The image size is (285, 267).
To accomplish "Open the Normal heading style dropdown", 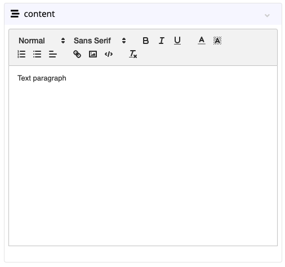I will [42, 41].
